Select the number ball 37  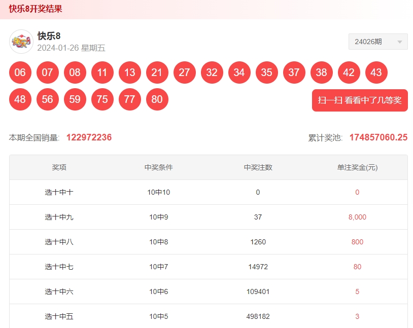point(294,72)
